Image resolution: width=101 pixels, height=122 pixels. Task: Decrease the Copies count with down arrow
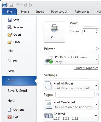pos(97,33)
